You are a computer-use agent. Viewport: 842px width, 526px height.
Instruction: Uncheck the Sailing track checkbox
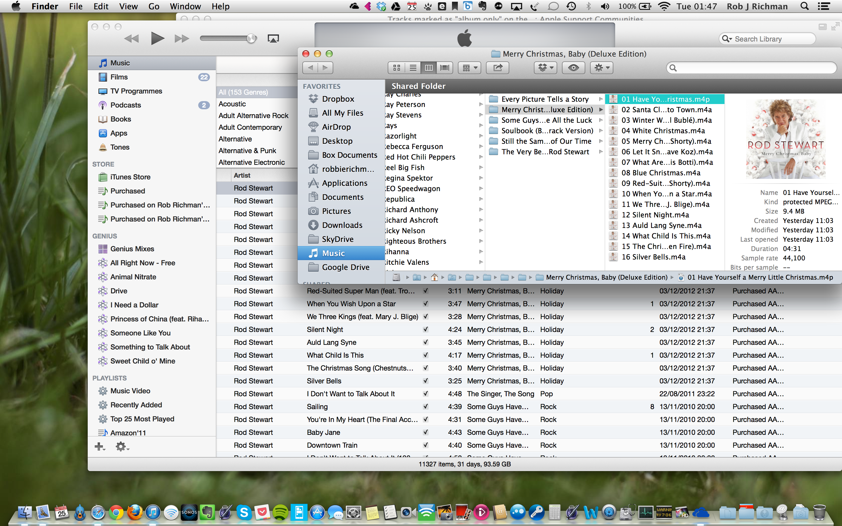coord(425,406)
